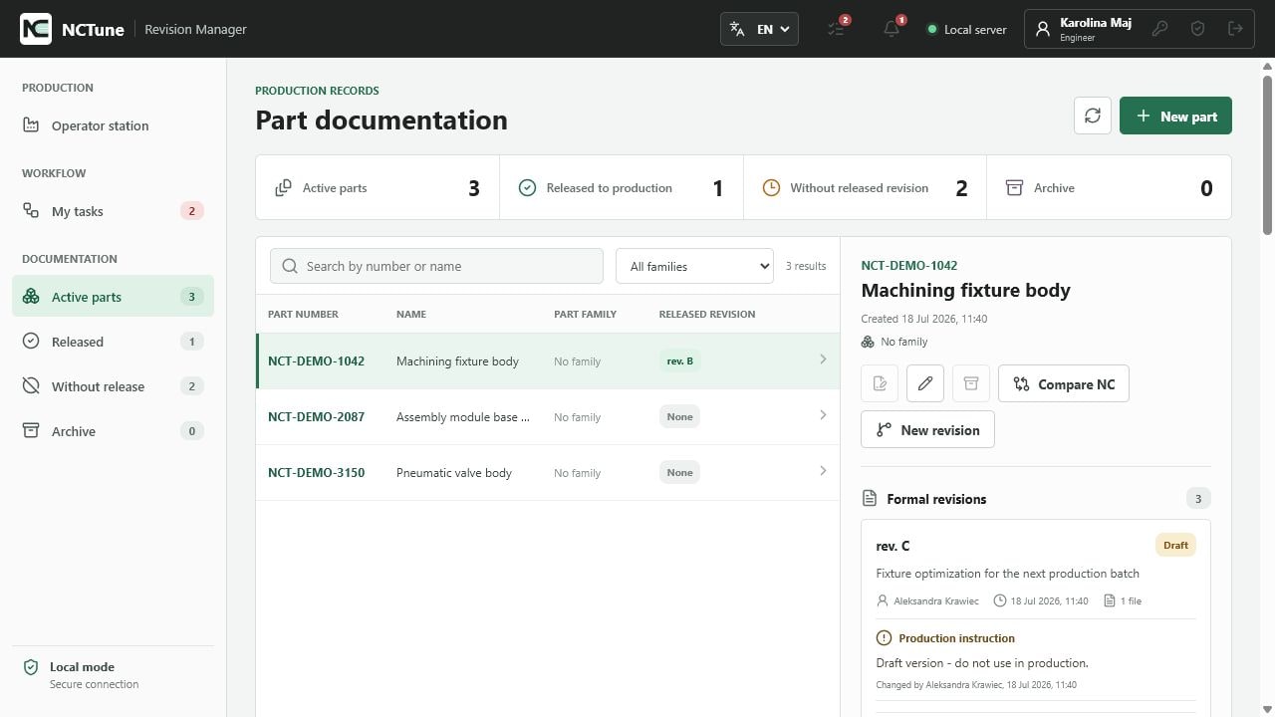Viewport: 1275px width, 717px height.
Task: Open the task checklist icon with badge
Action: pyautogui.click(x=837, y=29)
